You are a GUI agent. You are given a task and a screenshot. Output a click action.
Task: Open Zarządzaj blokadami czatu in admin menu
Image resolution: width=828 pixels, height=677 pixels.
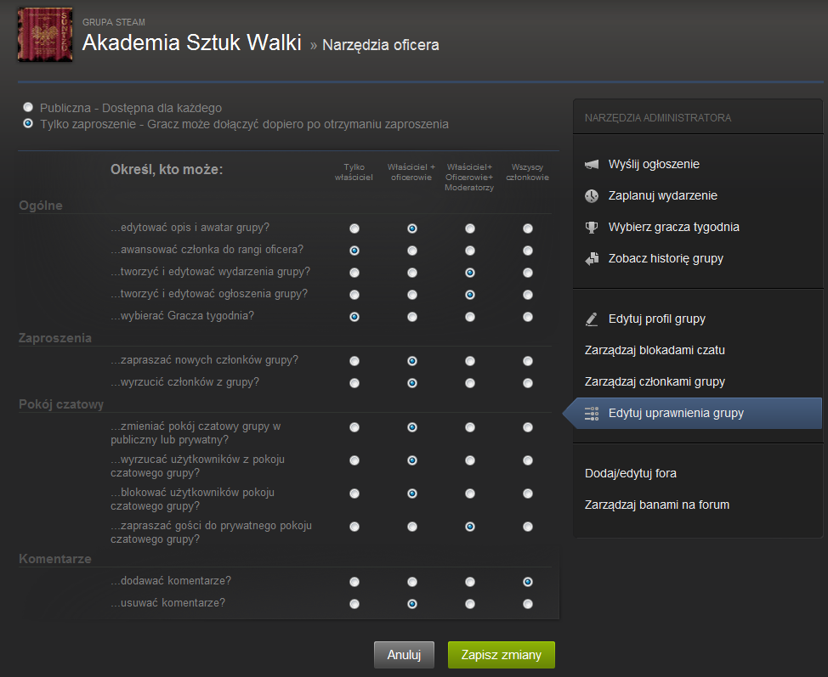point(655,350)
